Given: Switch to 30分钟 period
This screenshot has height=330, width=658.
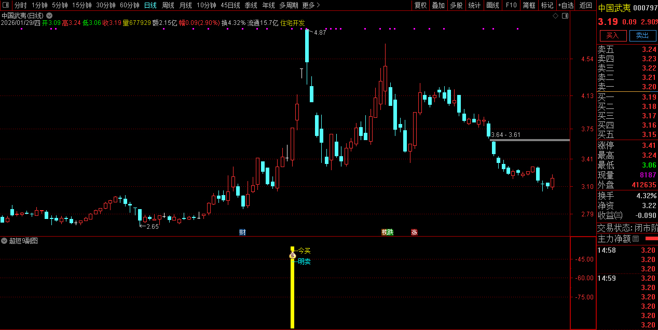Looking at the screenshot, I should click(x=106, y=5).
